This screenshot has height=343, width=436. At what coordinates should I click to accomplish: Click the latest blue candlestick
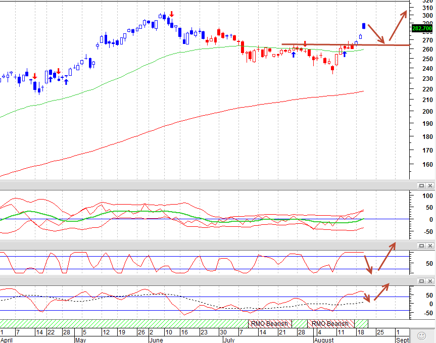[364, 26]
